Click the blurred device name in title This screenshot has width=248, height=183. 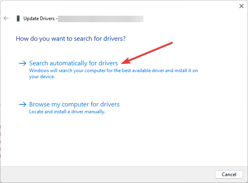coord(101,19)
